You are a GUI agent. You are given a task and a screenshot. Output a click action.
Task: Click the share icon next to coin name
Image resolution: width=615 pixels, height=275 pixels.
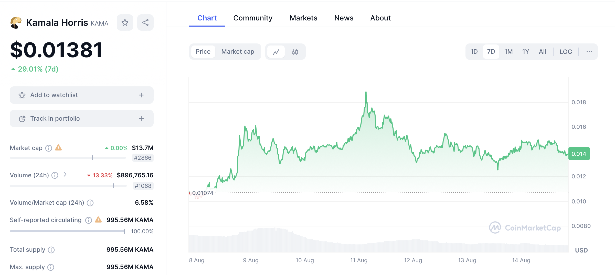coord(145,23)
